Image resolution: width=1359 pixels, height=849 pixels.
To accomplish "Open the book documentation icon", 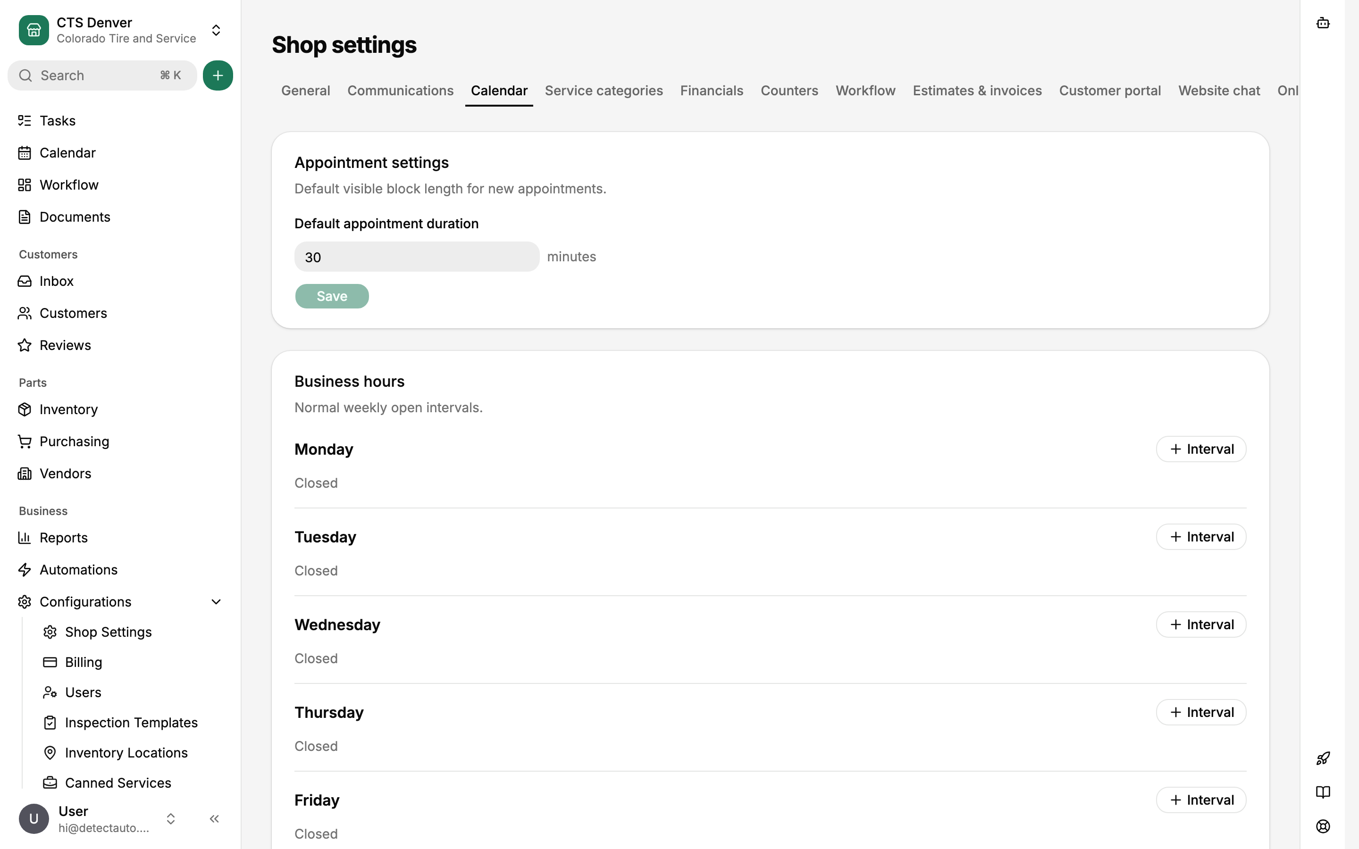I will click(1323, 792).
